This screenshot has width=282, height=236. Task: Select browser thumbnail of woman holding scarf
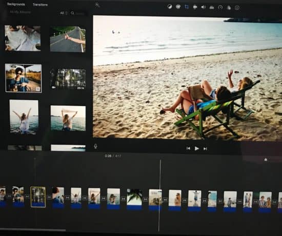[x=68, y=118]
